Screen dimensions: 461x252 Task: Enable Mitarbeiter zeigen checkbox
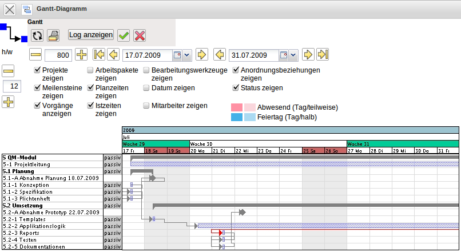[x=146, y=106]
